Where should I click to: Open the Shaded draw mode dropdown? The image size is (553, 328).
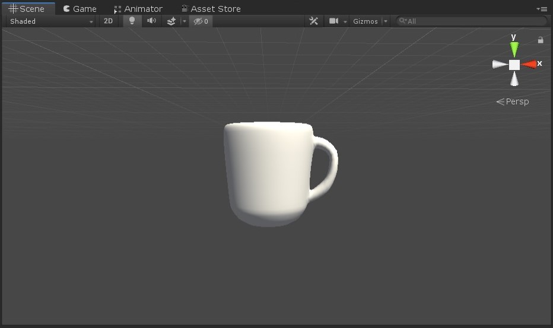tap(51, 21)
